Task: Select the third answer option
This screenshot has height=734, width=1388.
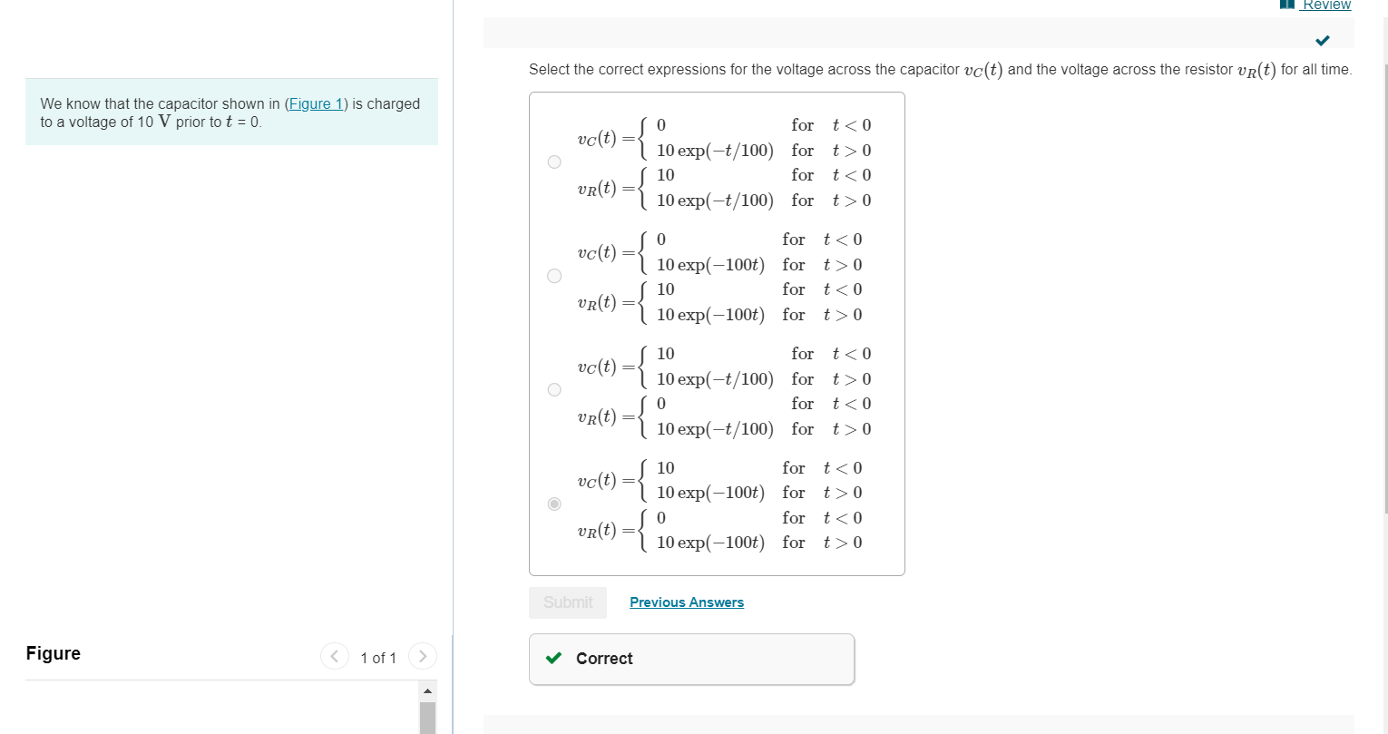Action: click(553, 389)
